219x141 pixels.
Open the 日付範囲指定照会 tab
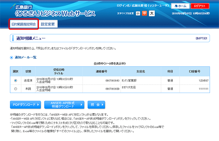pos(24,24)
